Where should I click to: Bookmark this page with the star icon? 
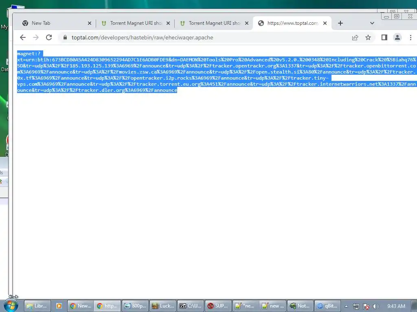368,38
